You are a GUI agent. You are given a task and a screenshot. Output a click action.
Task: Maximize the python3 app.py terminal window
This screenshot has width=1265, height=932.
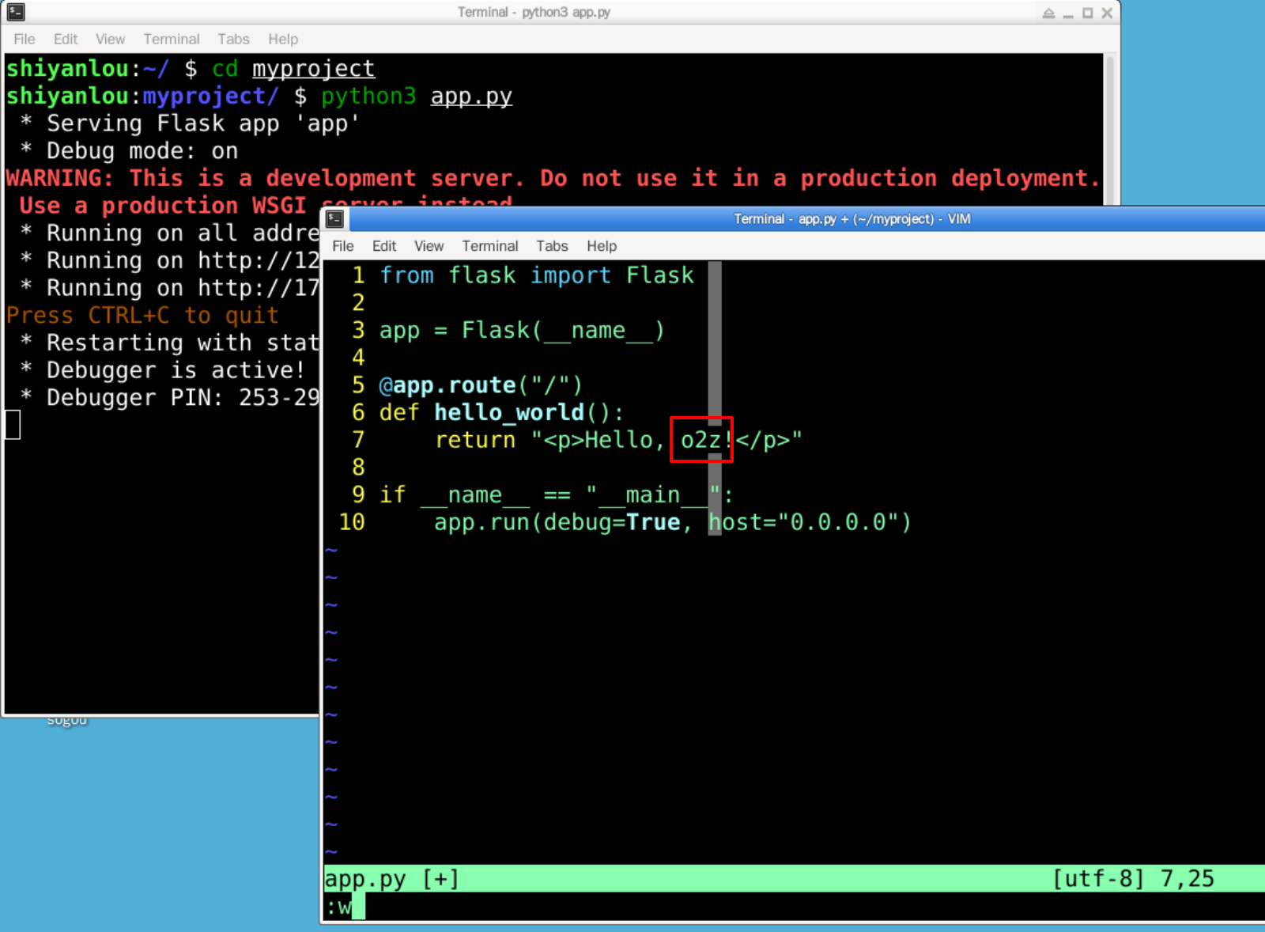pos(1088,13)
